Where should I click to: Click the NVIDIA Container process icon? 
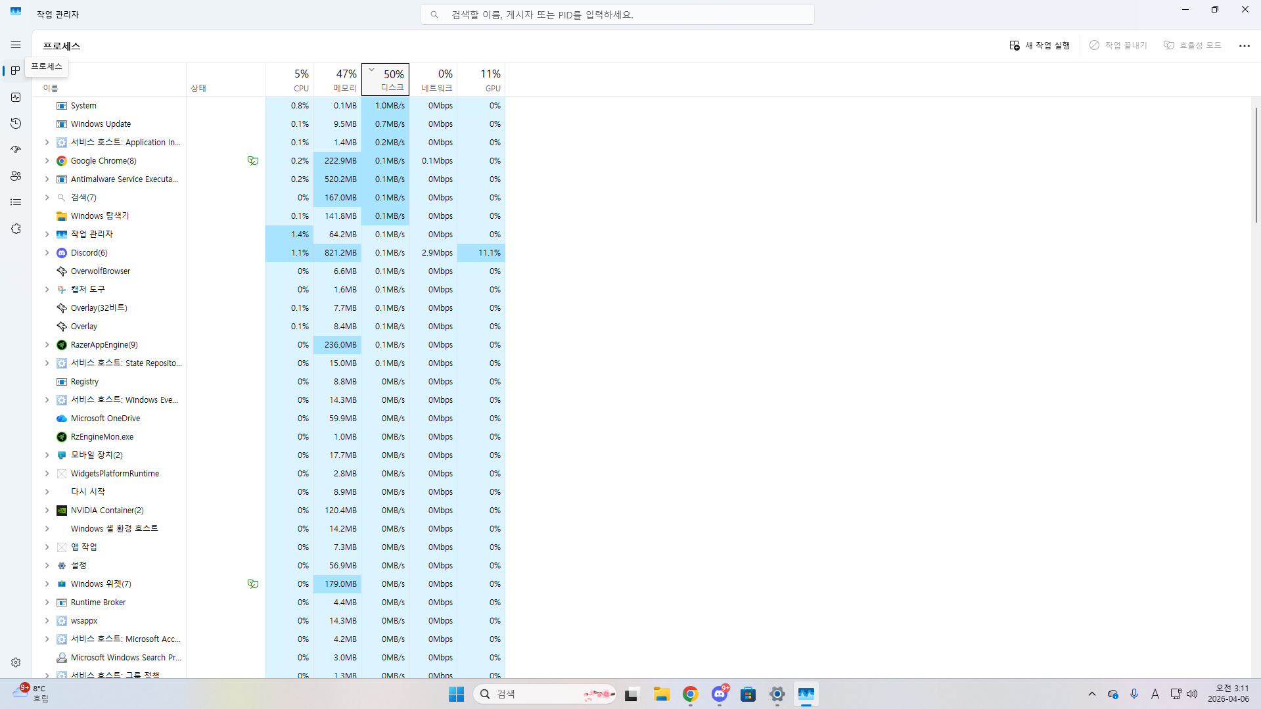[62, 511]
